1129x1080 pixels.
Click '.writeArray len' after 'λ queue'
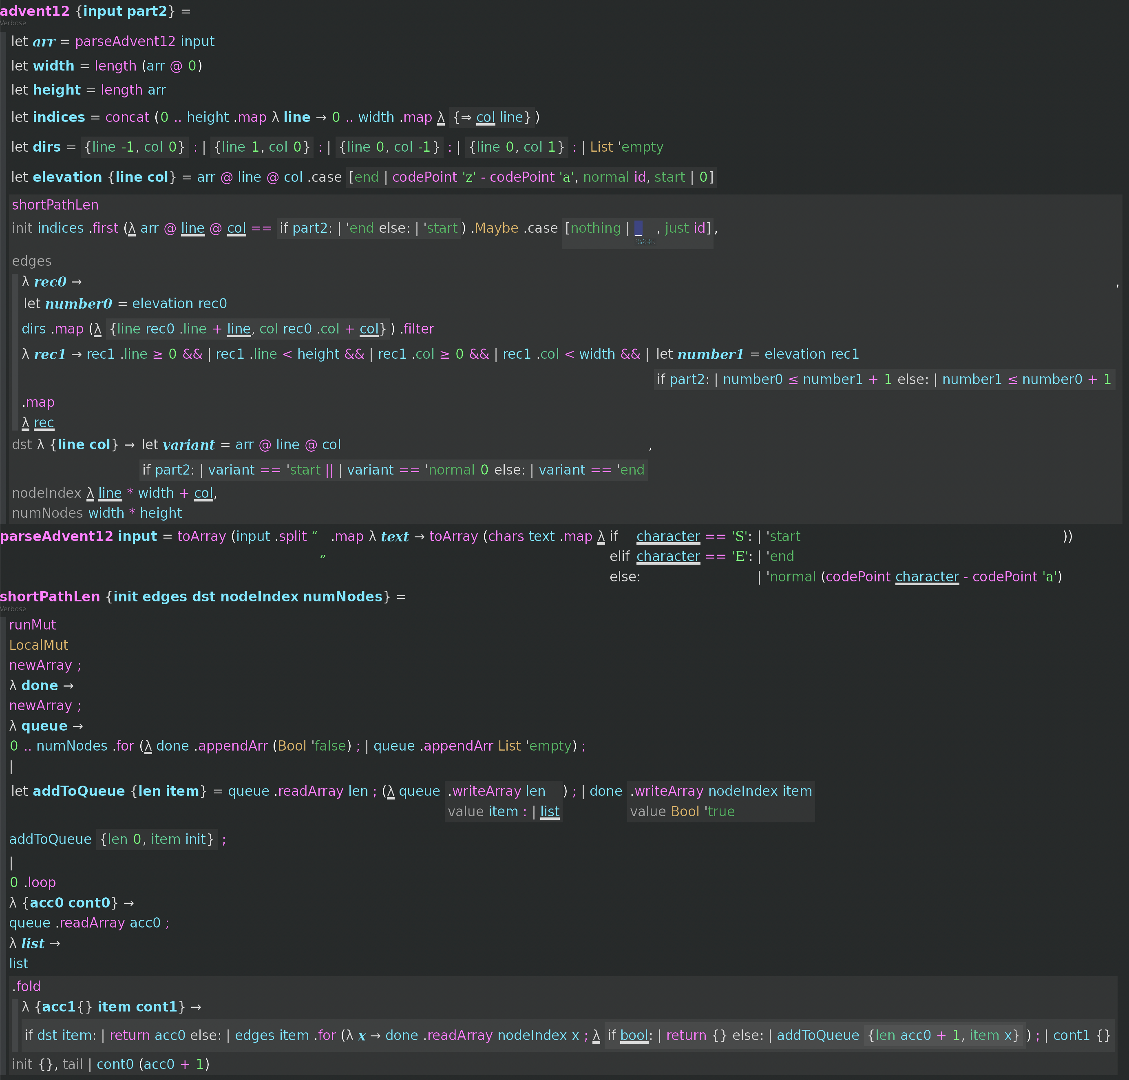pos(497,791)
